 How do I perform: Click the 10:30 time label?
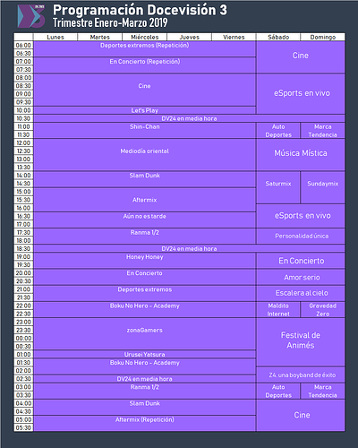[23, 118]
